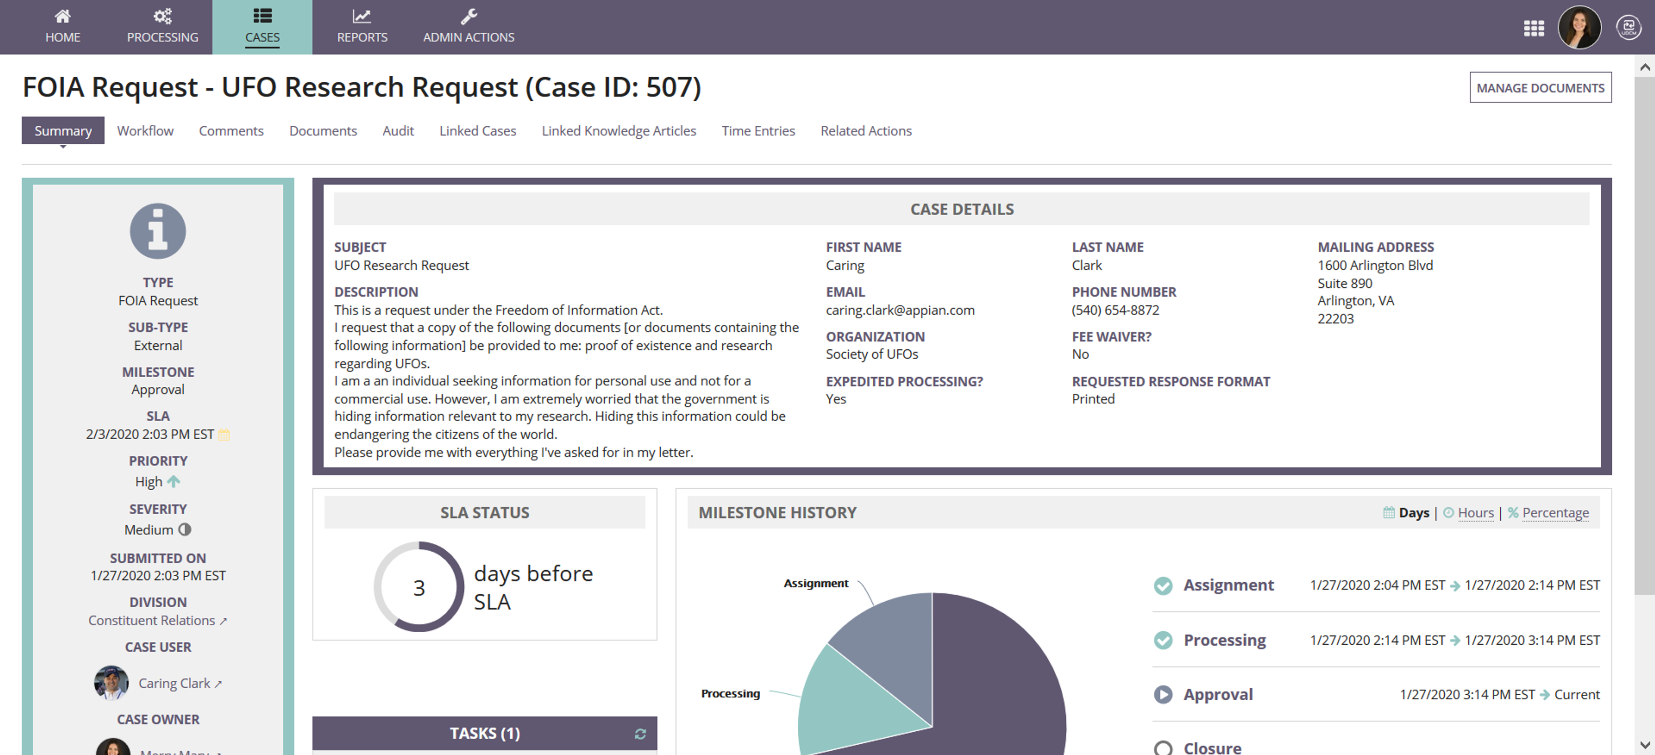The image size is (1655, 755).
Task: Show milestone history as Percentage
Action: coord(1555,513)
